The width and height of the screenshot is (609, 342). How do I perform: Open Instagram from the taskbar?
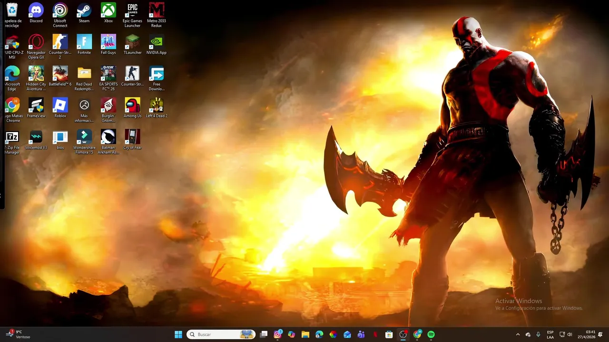[x=278, y=334]
